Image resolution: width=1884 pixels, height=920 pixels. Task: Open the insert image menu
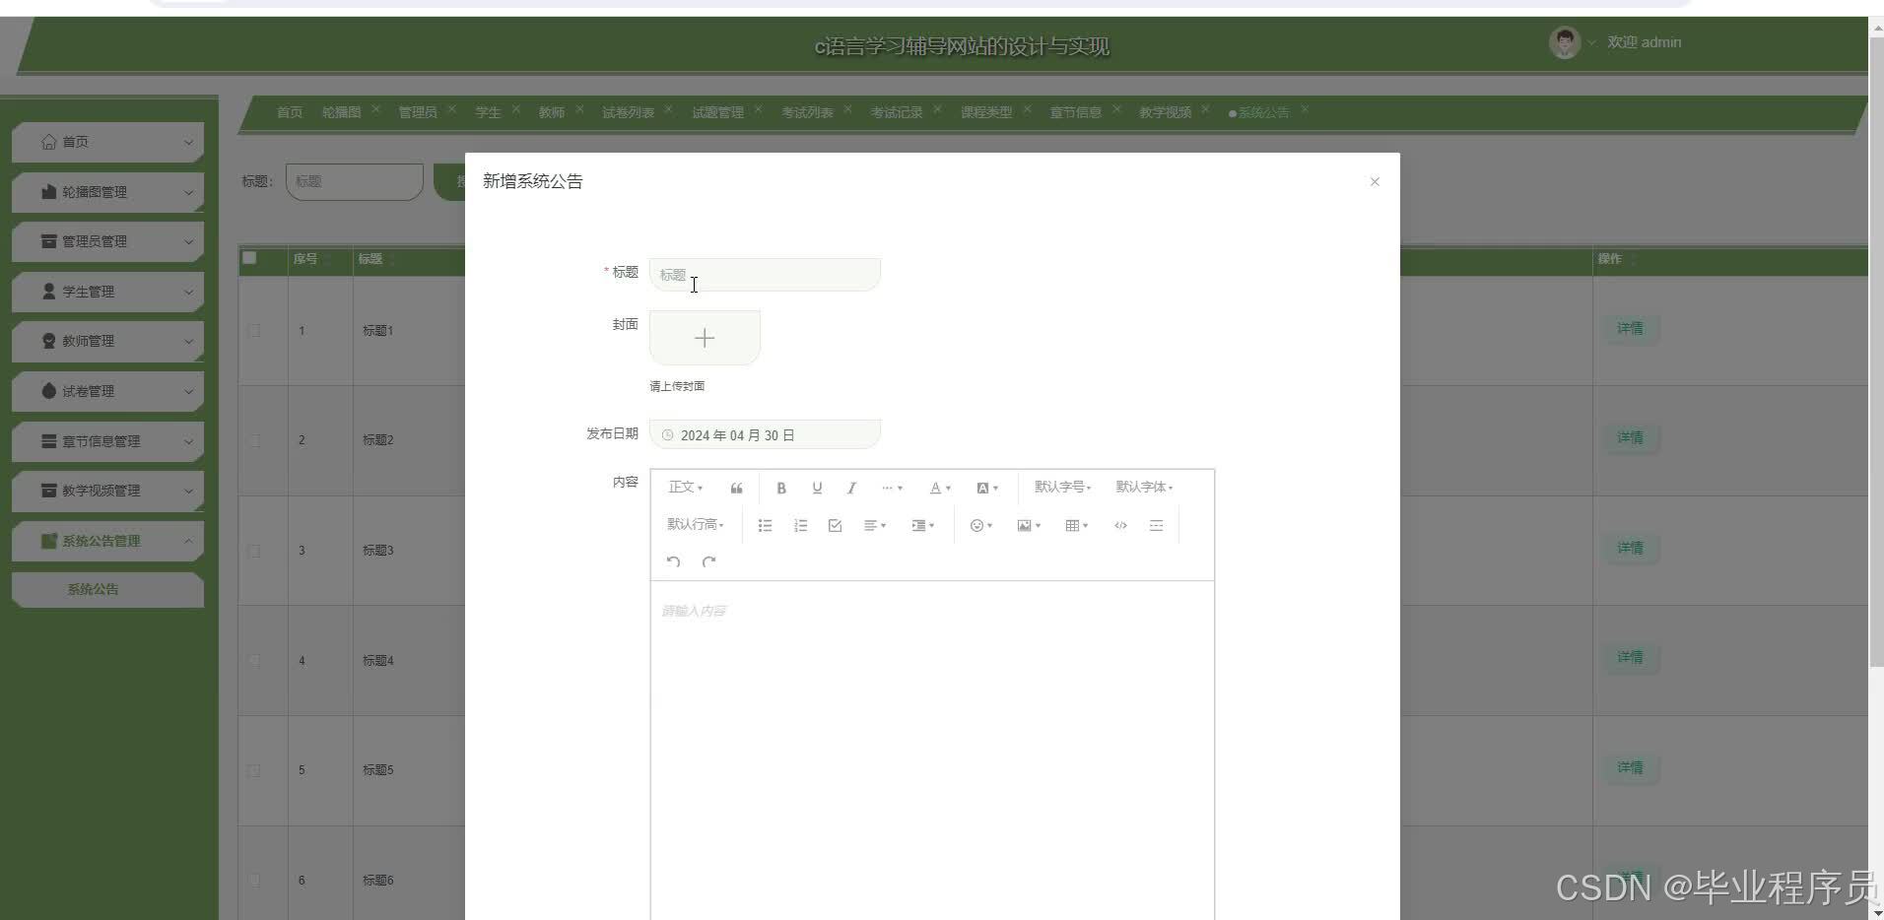[x=1029, y=525]
